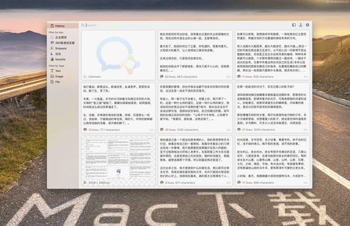Select the clip with 9 lines, 671 characters

(x=195, y=161)
